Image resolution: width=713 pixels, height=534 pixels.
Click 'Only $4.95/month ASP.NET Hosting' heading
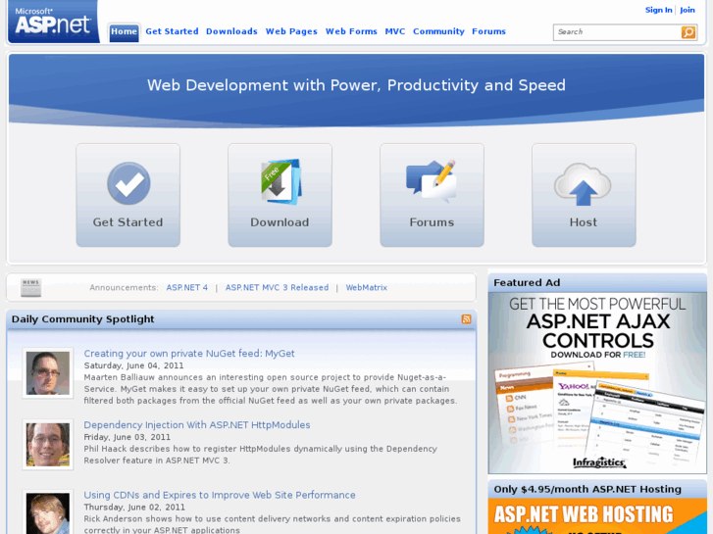click(587, 489)
